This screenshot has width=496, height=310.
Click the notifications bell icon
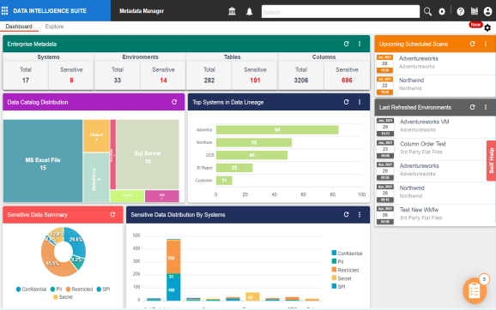(249, 12)
